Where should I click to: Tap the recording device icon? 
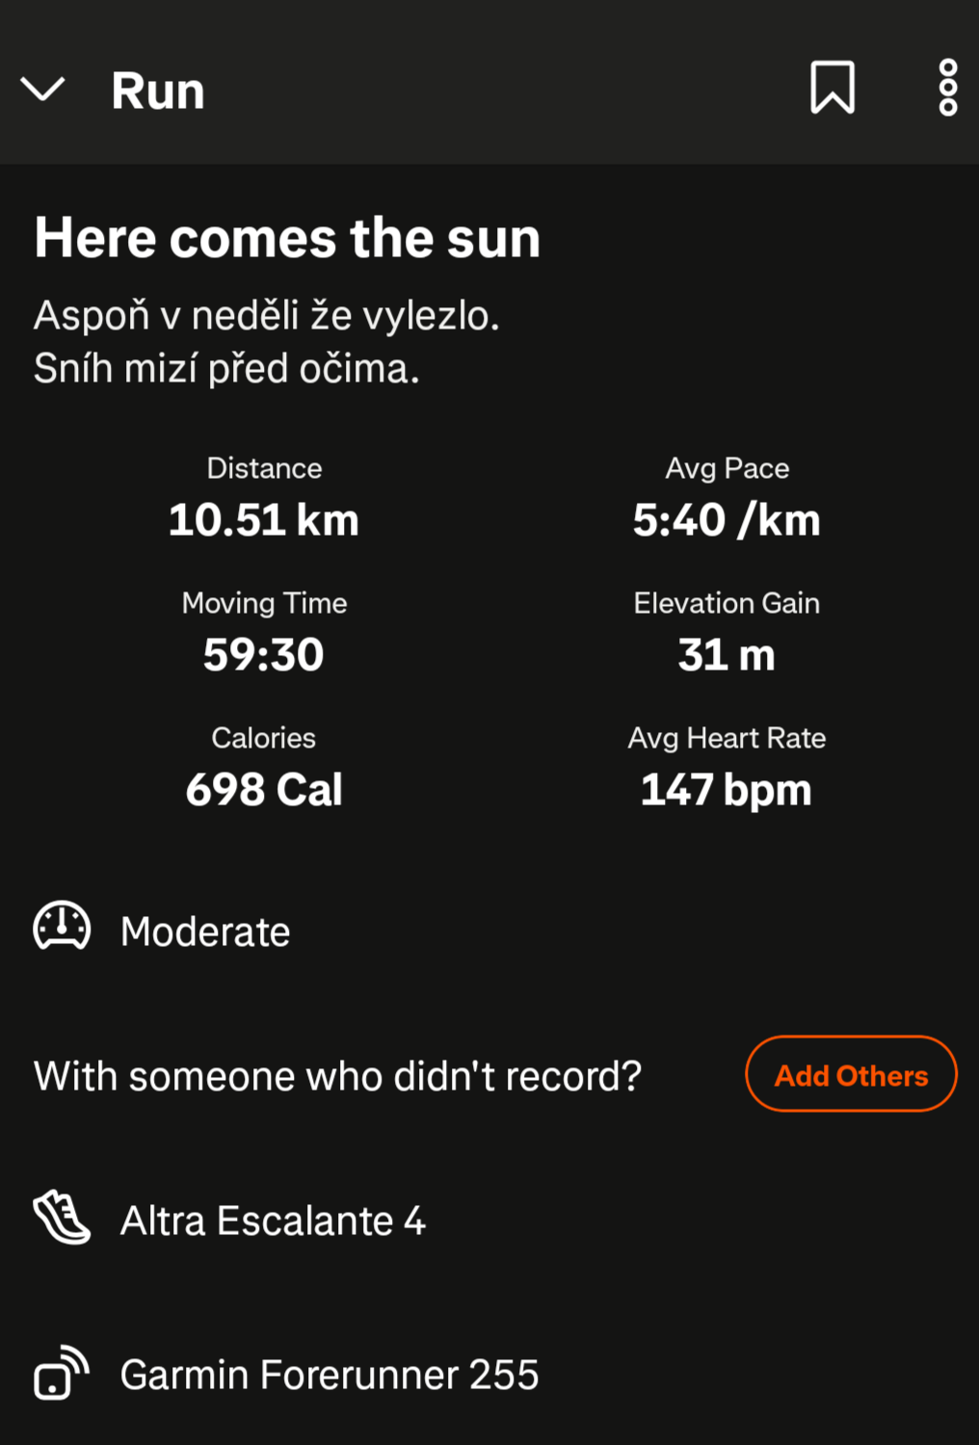[62, 1373]
